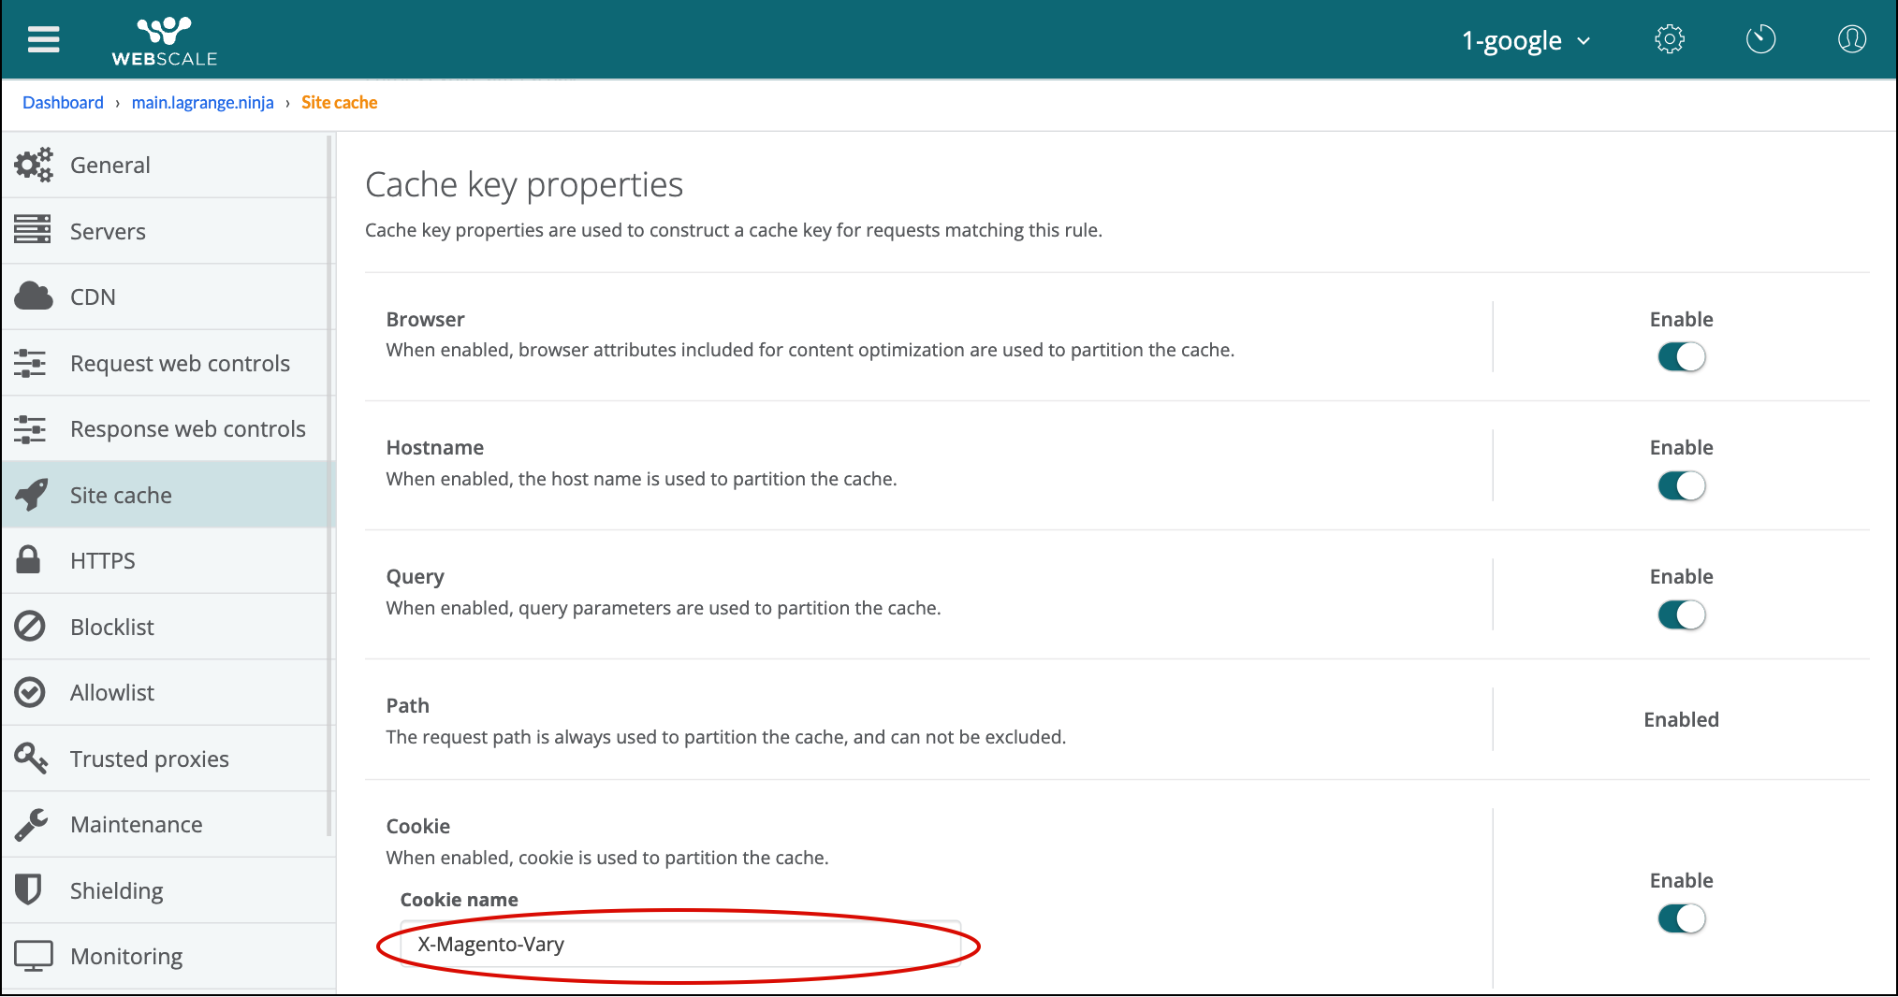Open the settings gear icon in header
Screen dimensions: 1898x997
(x=1669, y=39)
